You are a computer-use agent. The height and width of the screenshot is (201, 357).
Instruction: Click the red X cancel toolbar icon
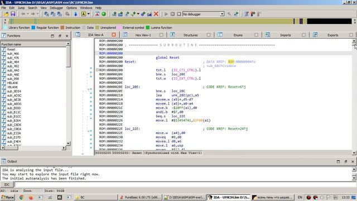(x=156, y=14)
